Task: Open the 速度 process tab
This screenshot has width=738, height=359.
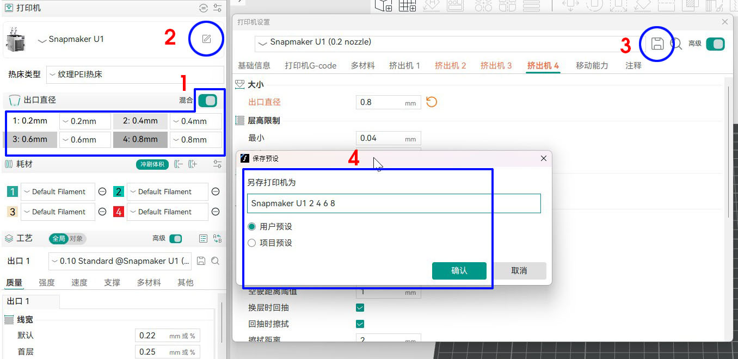Action: (79, 283)
